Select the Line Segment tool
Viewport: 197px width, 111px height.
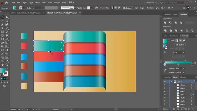click(7, 28)
